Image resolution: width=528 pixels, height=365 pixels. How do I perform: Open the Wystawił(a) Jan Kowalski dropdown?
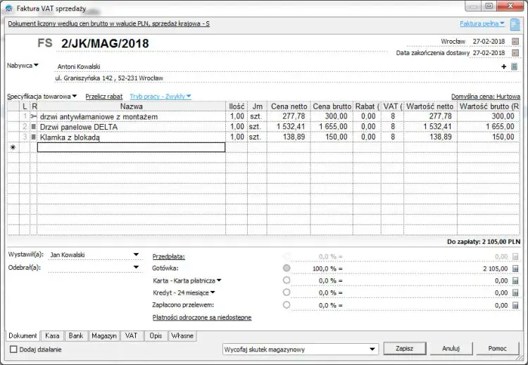click(136, 255)
